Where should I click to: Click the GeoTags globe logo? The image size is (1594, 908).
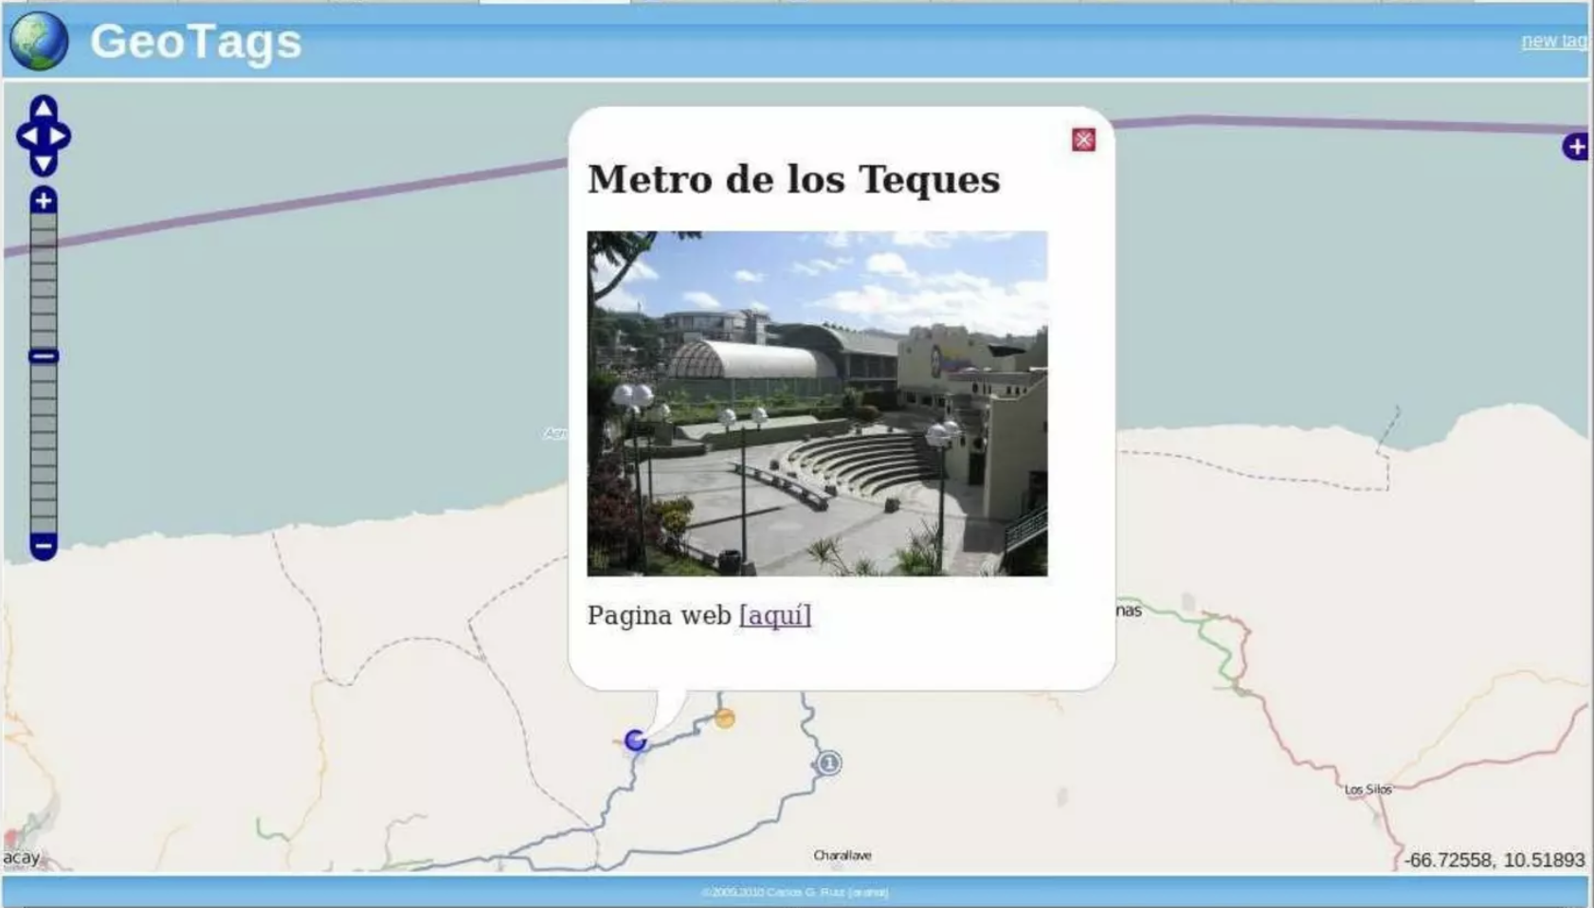39,41
